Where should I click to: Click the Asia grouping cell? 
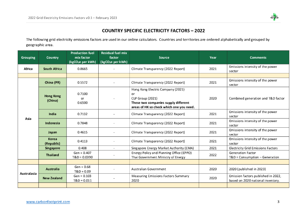pyautogui.click(x=28, y=119)
